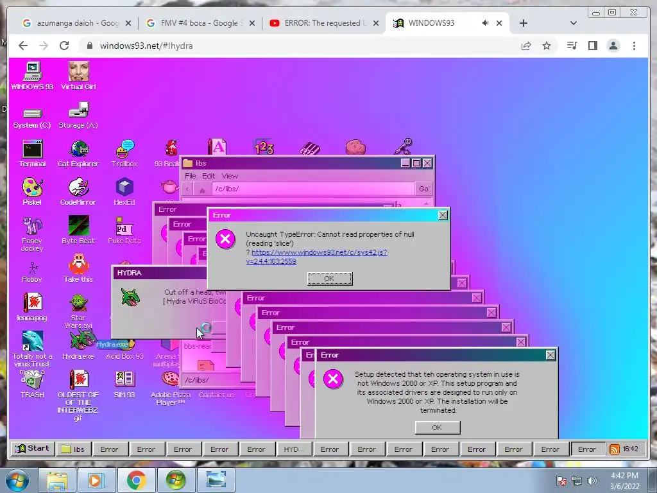Click the piano keyboard desktop icon
This screenshot has width=657, height=493.
coord(310,148)
